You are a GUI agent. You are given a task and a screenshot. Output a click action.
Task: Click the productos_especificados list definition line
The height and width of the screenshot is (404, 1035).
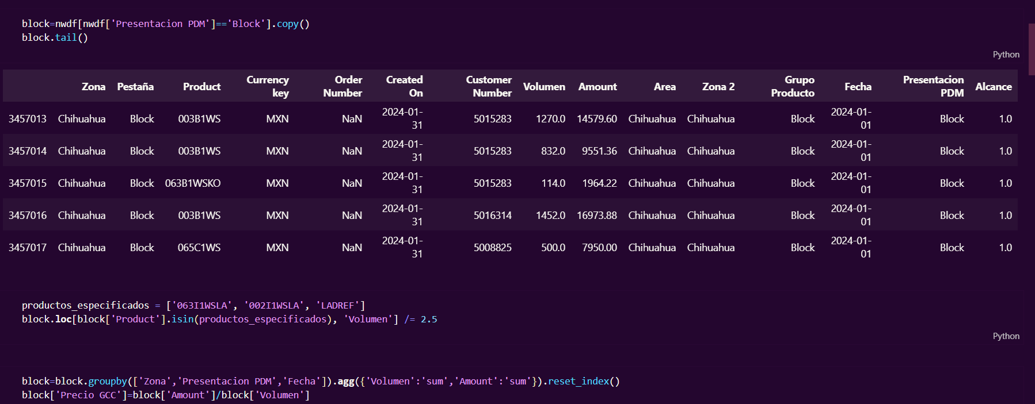(x=193, y=306)
